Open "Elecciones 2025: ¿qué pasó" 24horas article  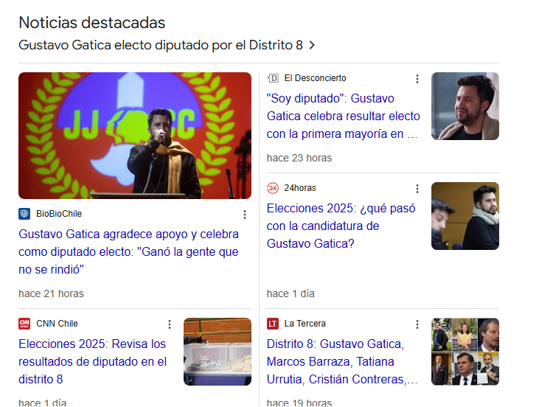[x=341, y=226]
